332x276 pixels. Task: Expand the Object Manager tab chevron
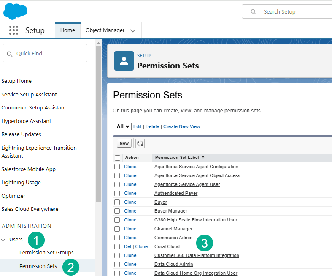(x=133, y=31)
